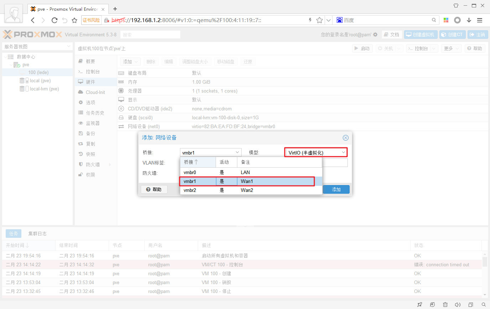The height and width of the screenshot is (309, 490).
Task: Click the browser undo-close arrow icon
Action: (x=65, y=20)
